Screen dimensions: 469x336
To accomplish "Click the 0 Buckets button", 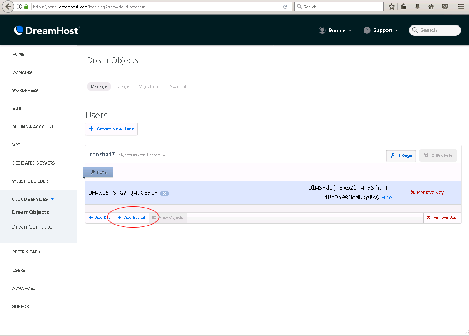I will pos(438,156).
